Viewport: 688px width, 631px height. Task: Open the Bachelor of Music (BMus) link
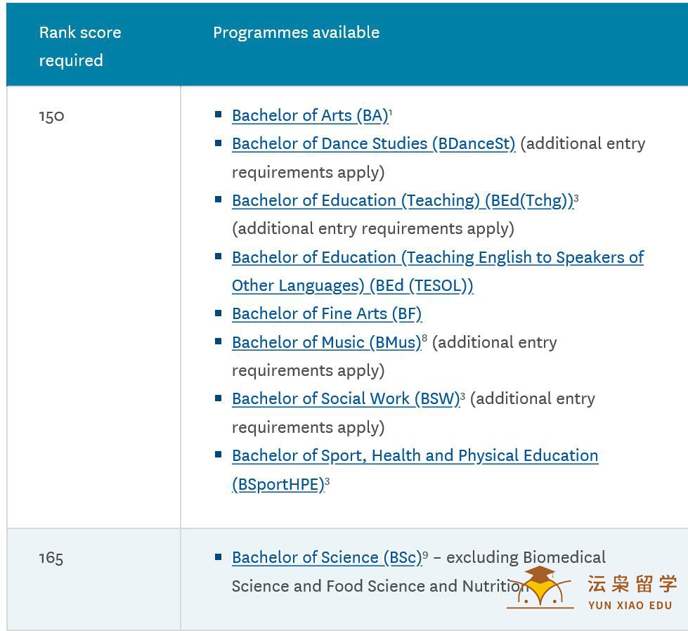tap(326, 342)
